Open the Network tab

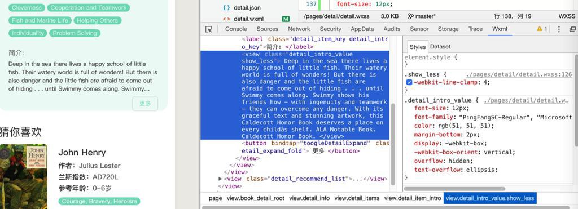[x=299, y=29]
